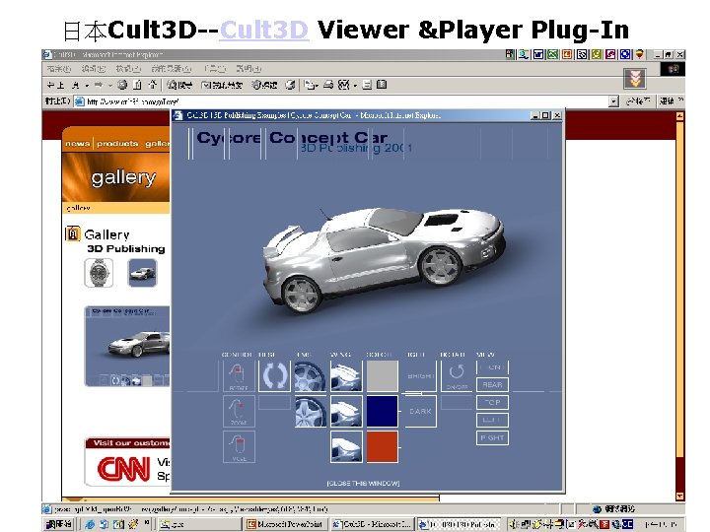Show the FRONT view of the car
The width and height of the screenshot is (710, 532).
point(493,367)
